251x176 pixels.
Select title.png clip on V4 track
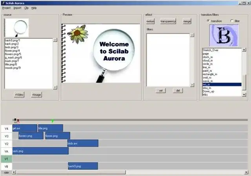[x=51, y=128]
